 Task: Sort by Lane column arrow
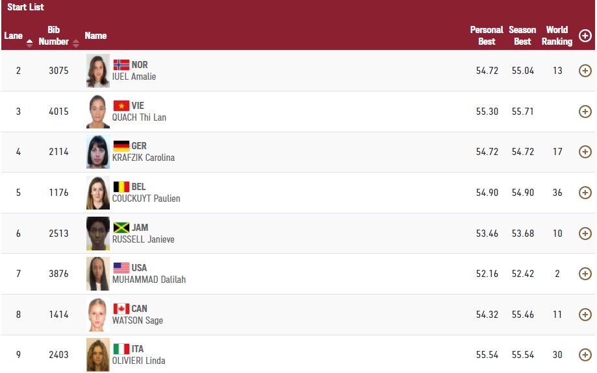tap(29, 43)
